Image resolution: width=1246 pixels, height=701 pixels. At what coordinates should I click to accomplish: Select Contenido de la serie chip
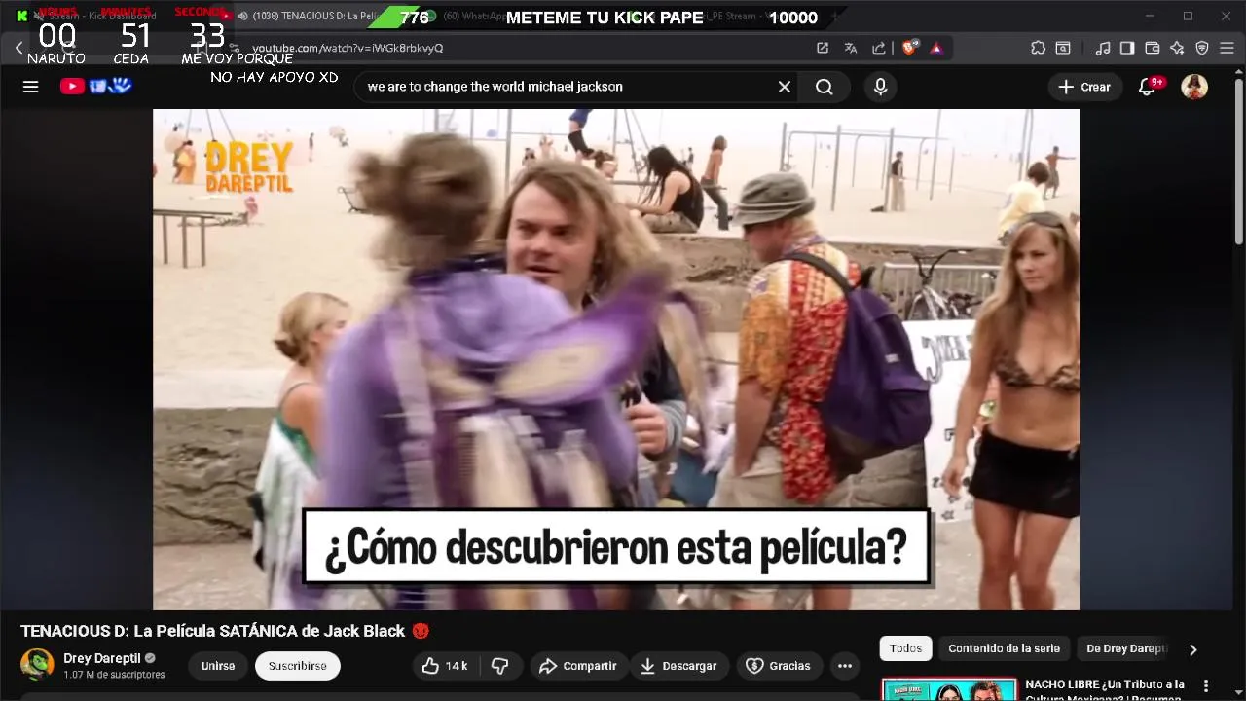pyautogui.click(x=1004, y=648)
